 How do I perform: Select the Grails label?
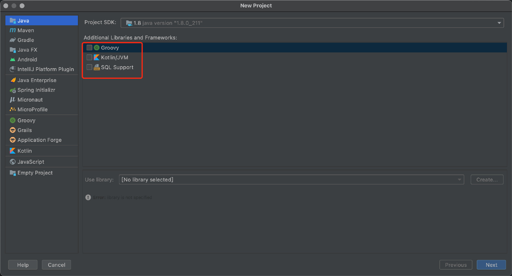[25, 130]
